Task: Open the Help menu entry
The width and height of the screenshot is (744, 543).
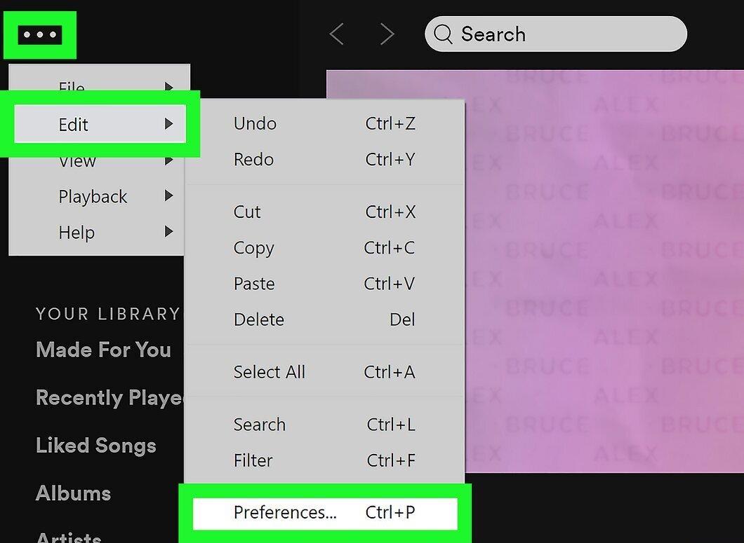Action: coord(98,232)
